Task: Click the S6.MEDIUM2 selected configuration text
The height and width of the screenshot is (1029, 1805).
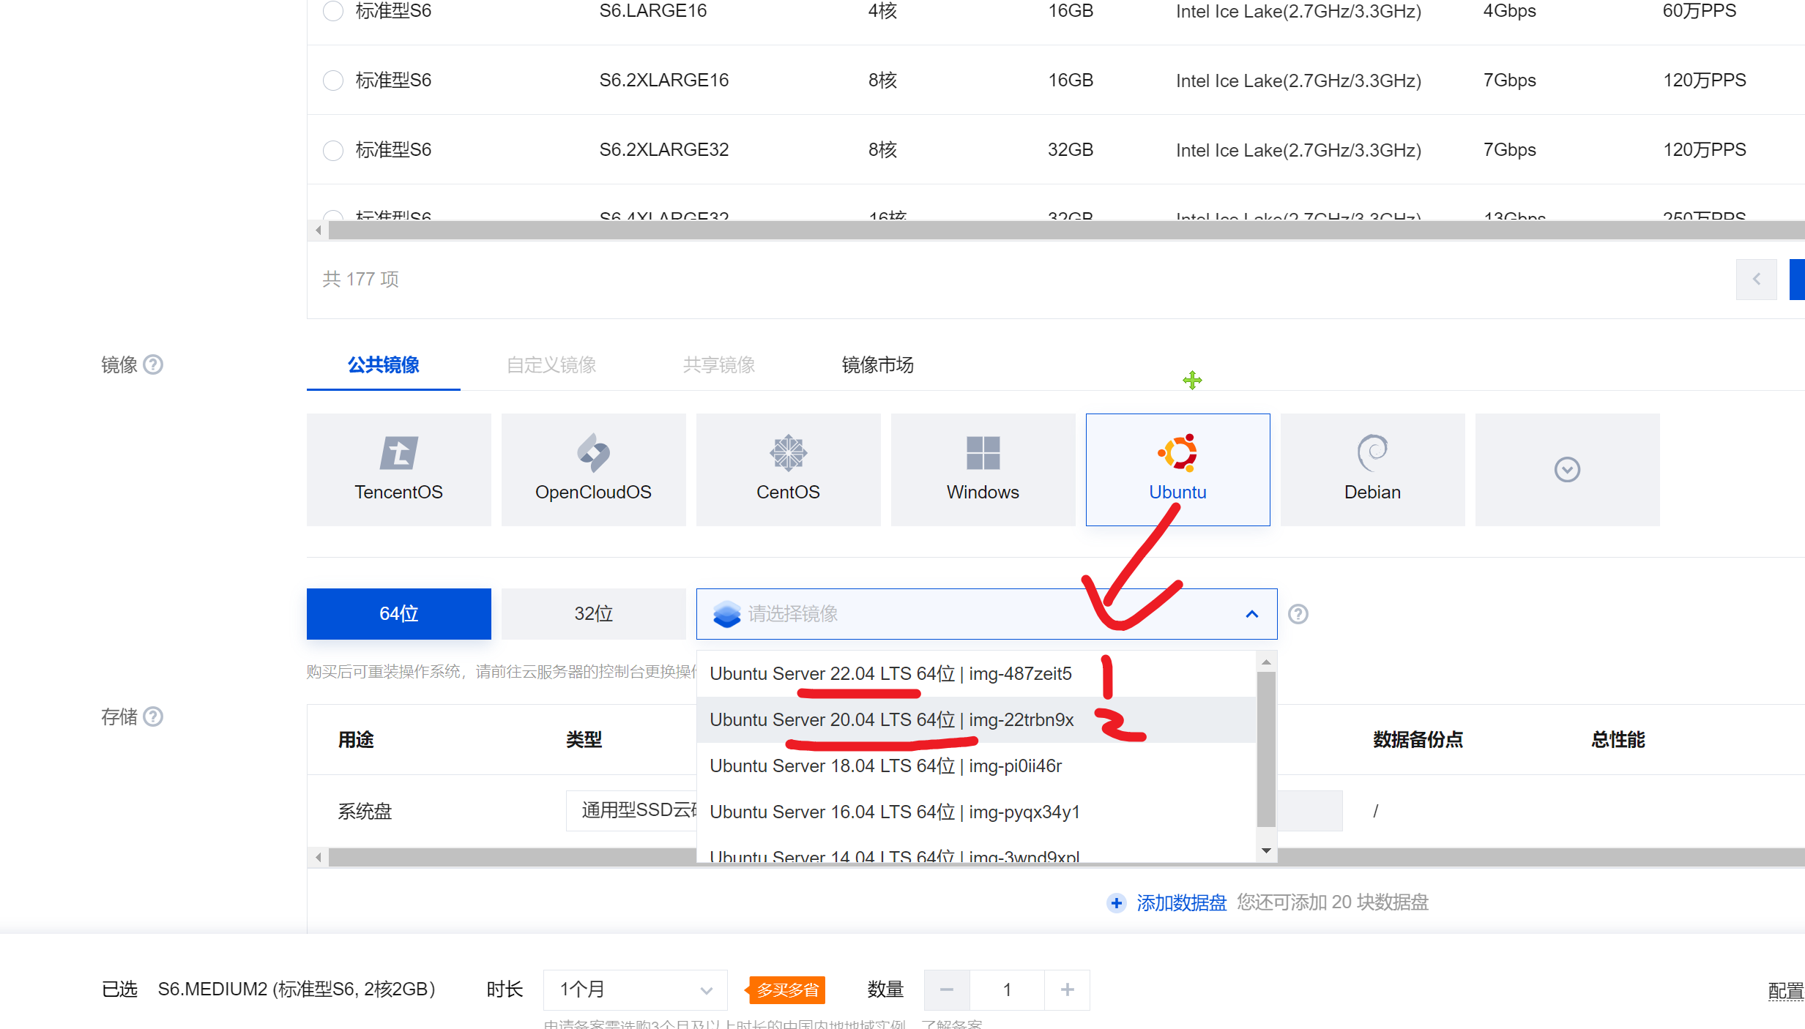Action: (x=297, y=989)
